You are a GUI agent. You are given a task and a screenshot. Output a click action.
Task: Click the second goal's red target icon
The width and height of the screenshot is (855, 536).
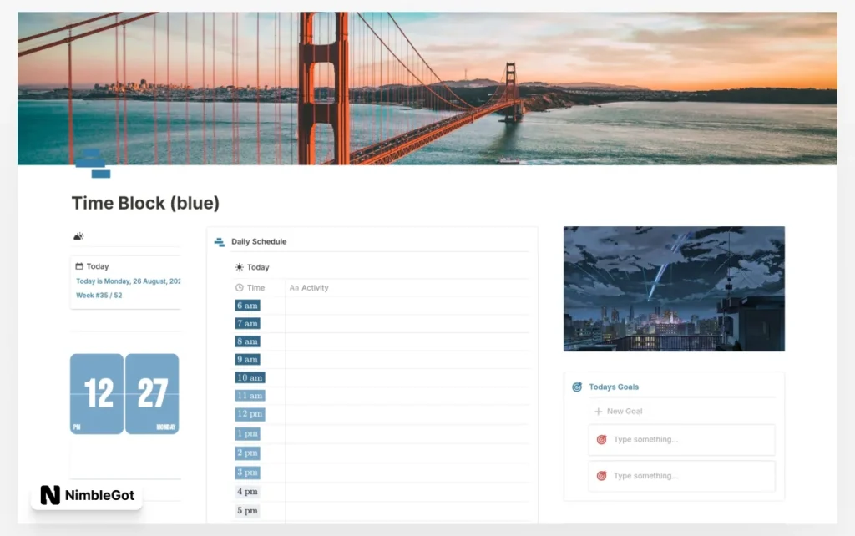[x=601, y=476]
